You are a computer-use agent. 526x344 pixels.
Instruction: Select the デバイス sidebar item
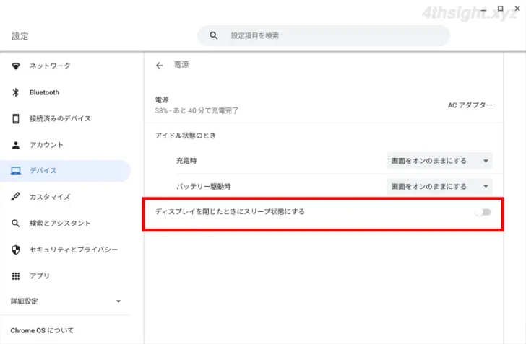pos(66,171)
